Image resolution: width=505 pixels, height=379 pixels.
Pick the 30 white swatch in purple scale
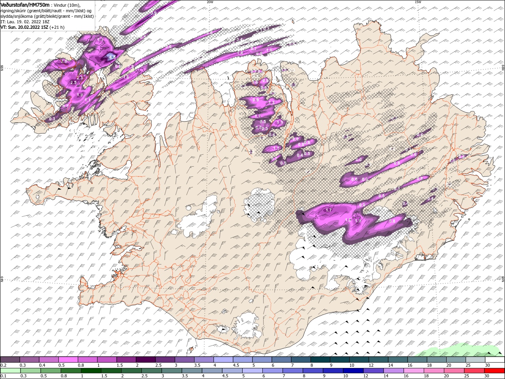[495, 360]
